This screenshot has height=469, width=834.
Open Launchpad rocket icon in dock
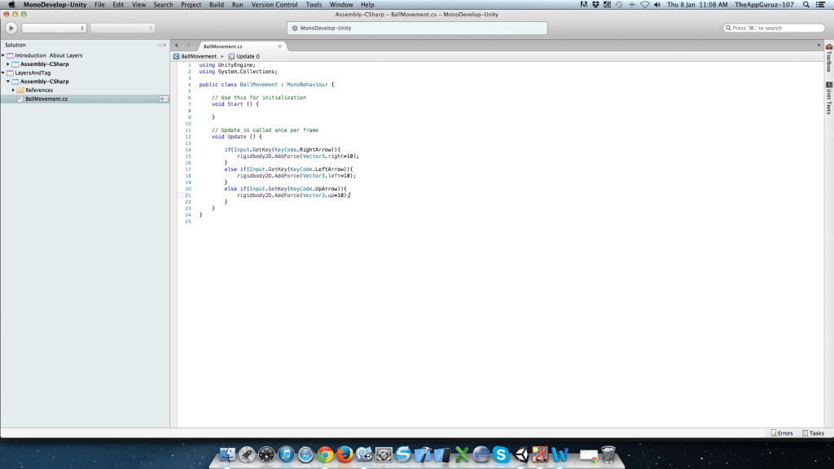click(x=247, y=454)
